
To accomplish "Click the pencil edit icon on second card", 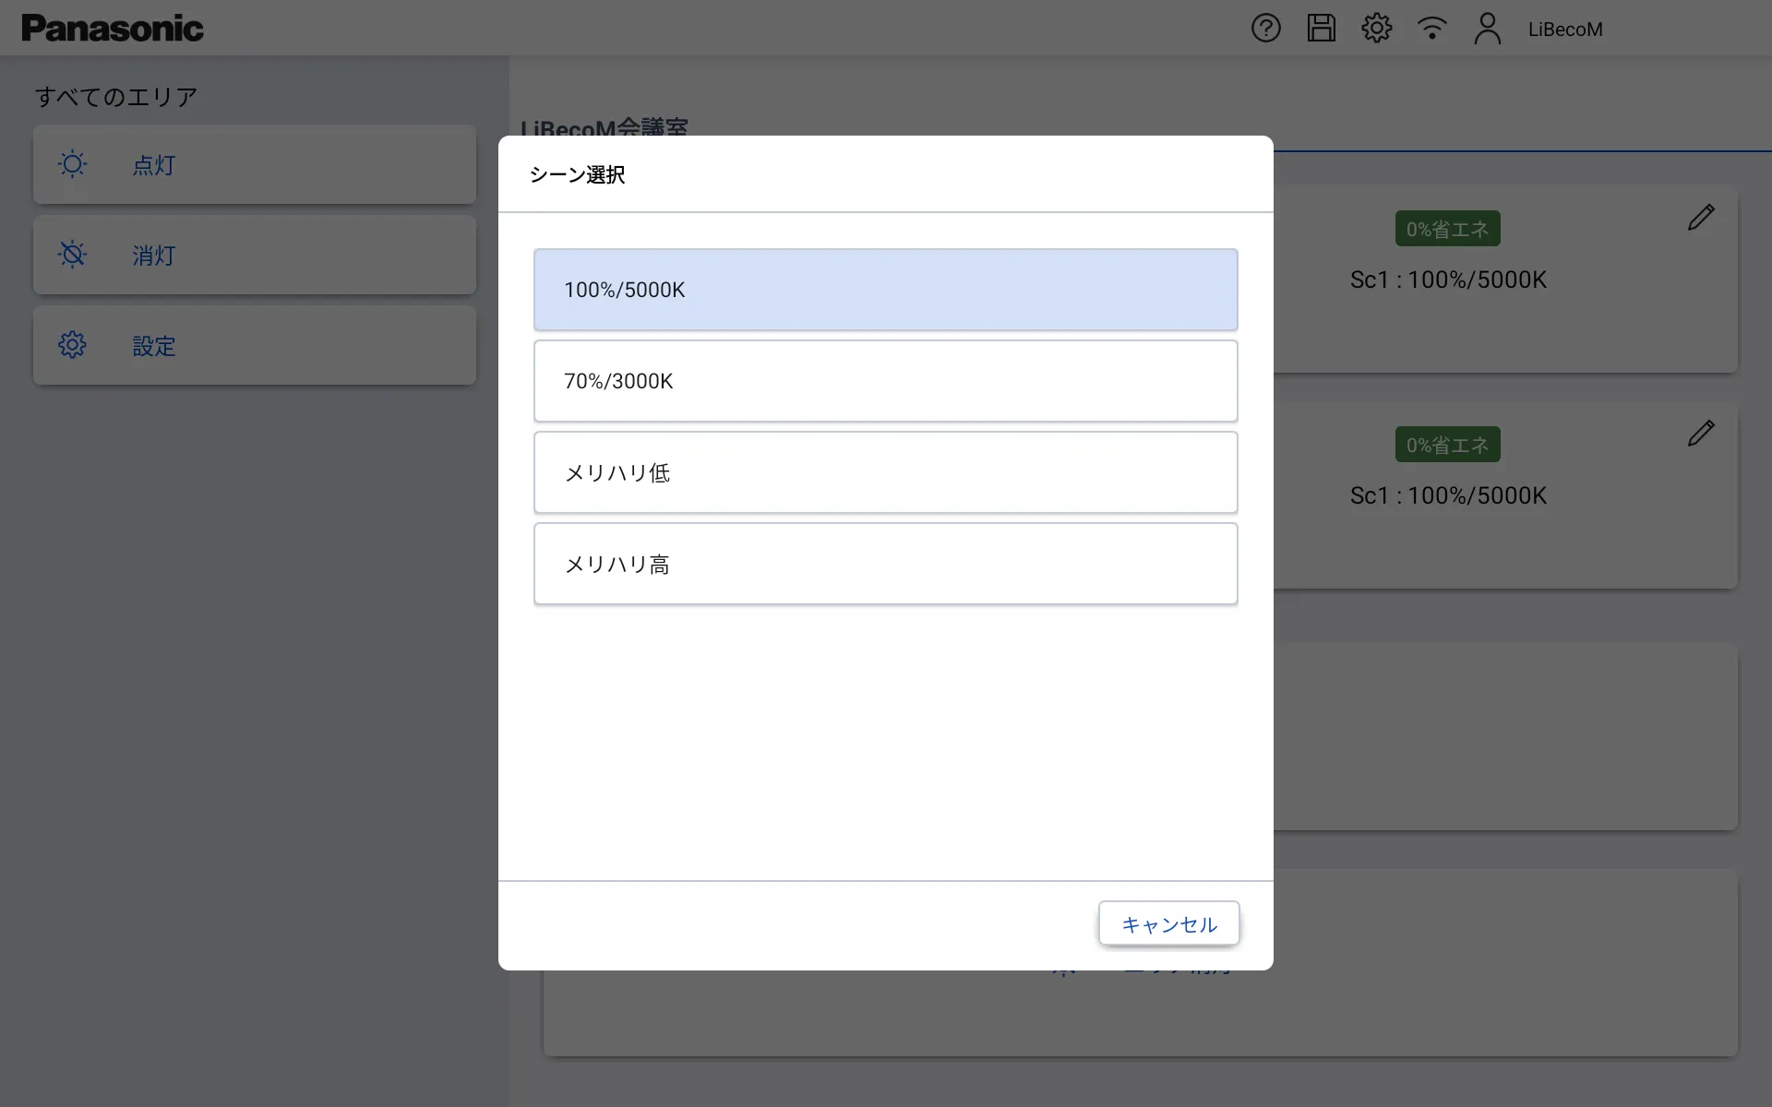I will pos(1700,434).
